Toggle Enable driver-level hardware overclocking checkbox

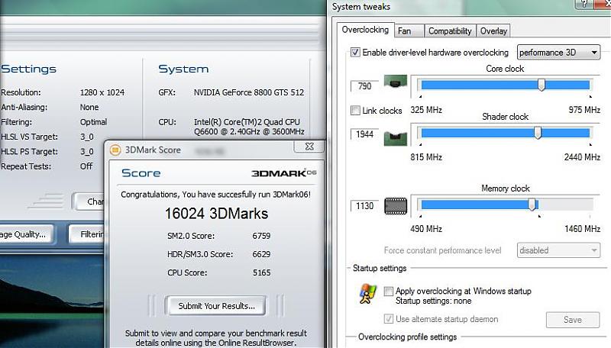click(x=355, y=52)
